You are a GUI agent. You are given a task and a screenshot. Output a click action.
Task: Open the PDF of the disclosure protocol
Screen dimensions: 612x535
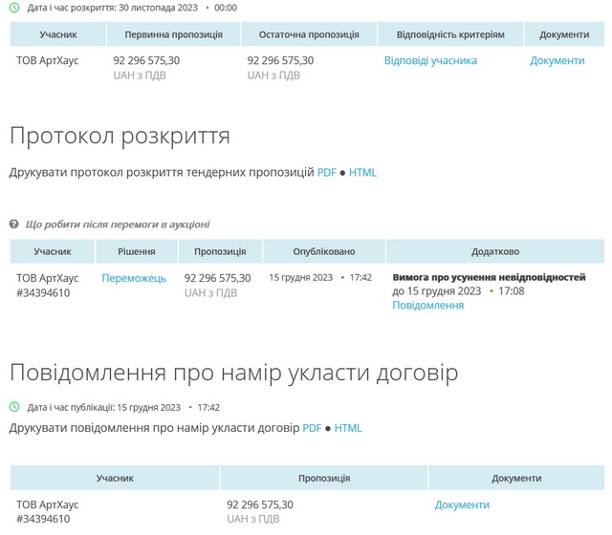coord(327,173)
